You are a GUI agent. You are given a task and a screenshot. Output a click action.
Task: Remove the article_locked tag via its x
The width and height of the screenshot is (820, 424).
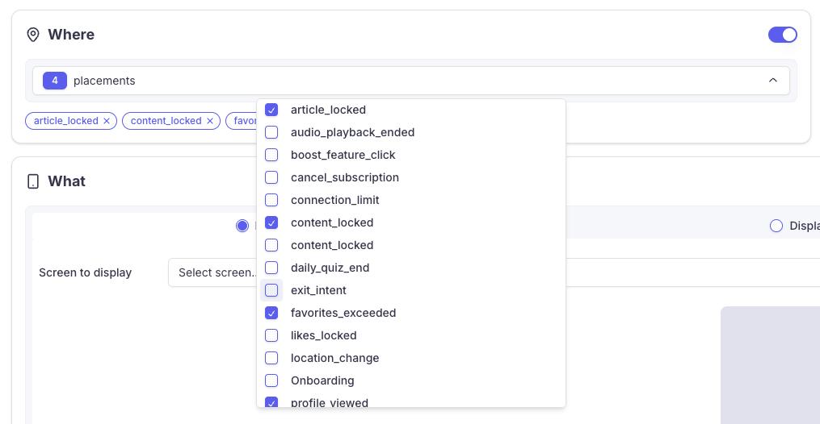[107, 121]
